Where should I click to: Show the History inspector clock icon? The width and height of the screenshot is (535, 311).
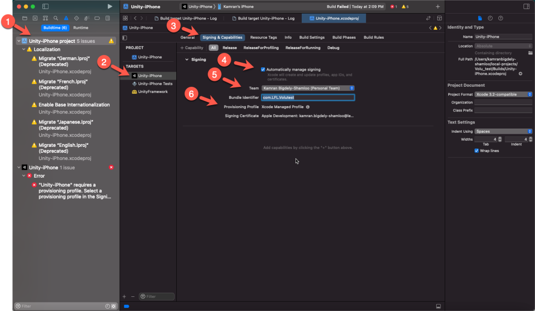click(x=491, y=18)
